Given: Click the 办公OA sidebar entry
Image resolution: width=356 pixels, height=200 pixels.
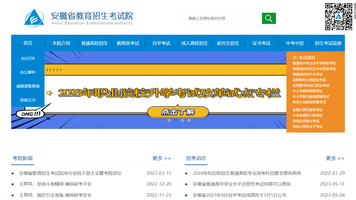Looking at the screenshot, I should [x=28, y=58].
